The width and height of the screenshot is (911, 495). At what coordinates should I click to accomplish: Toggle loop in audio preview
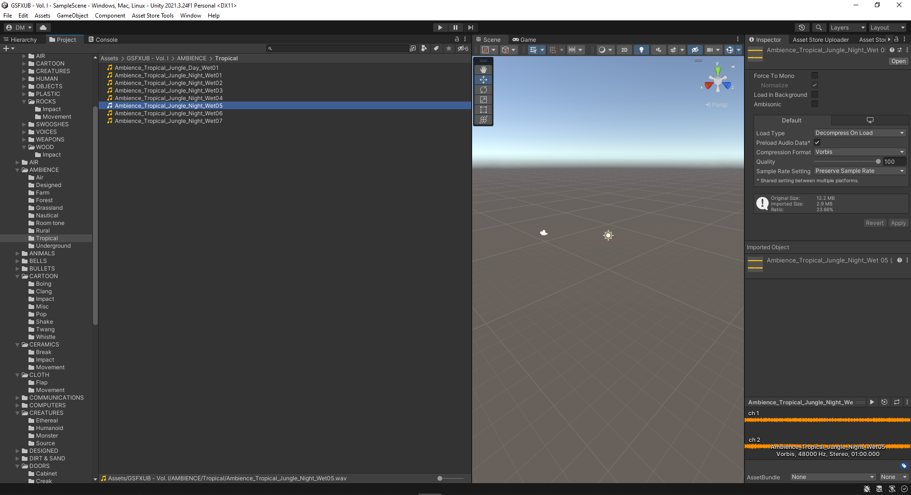pos(897,402)
